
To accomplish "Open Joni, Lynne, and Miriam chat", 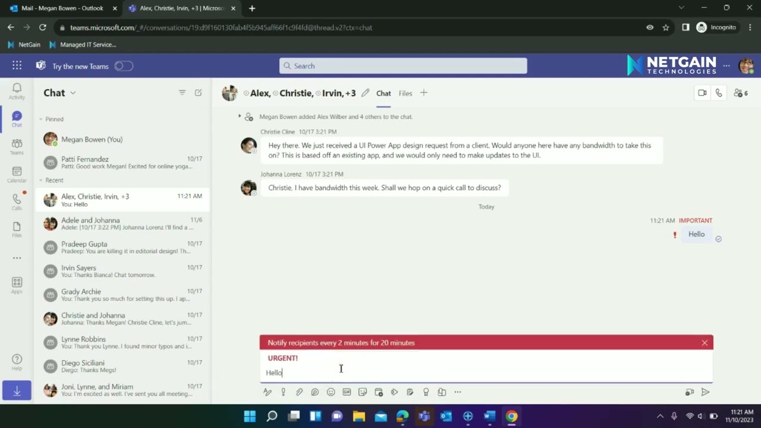I will pyautogui.click(x=122, y=390).
